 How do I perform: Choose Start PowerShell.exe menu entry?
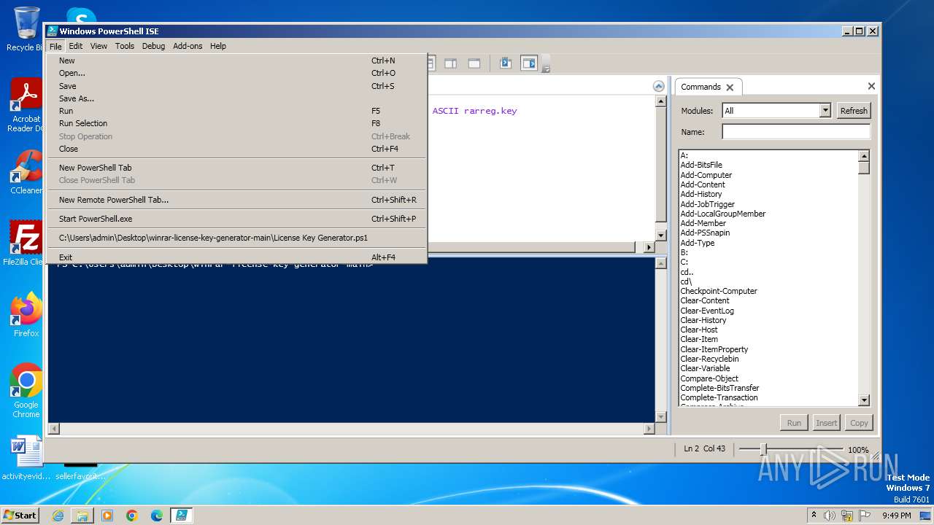(236, 219)
